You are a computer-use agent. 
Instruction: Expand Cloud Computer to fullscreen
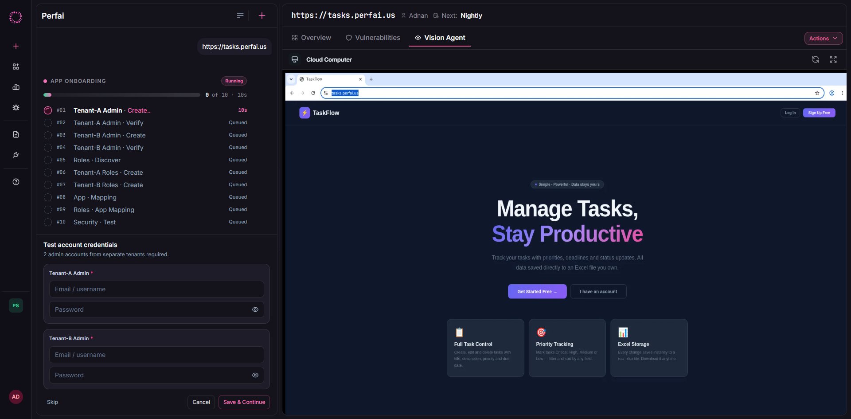pyautogui.click(x=833, y=59)
